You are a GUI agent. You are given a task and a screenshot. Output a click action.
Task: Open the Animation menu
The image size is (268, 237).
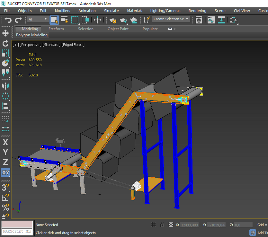[x=87, y=11]
